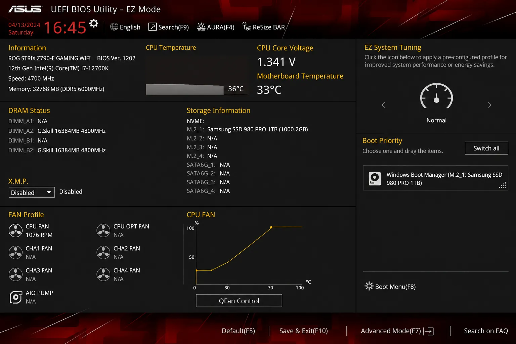Select the CHA4 FAN icon

(103, 274)
